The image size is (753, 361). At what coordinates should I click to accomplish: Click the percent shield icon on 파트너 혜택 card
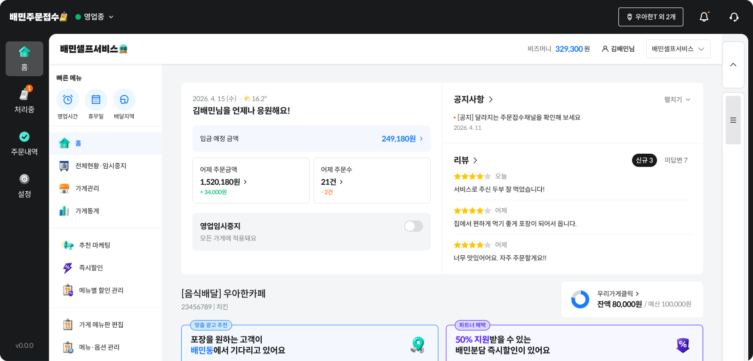[683, 345]
